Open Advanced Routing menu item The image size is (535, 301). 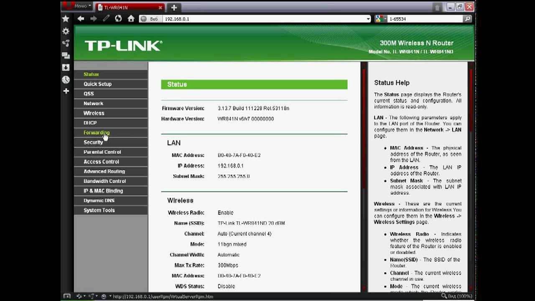(x=104, y=171)
